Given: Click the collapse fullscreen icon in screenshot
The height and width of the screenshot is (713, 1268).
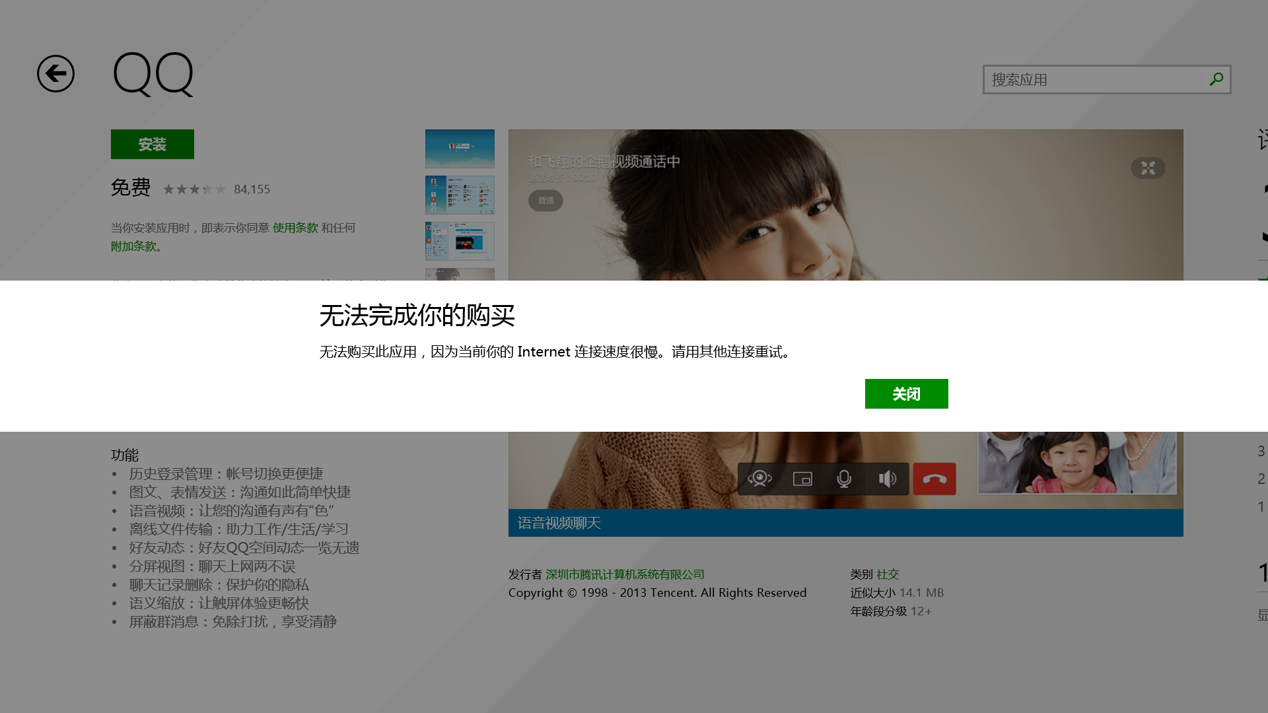Looking at the screenshot, I should point(1148,168).
